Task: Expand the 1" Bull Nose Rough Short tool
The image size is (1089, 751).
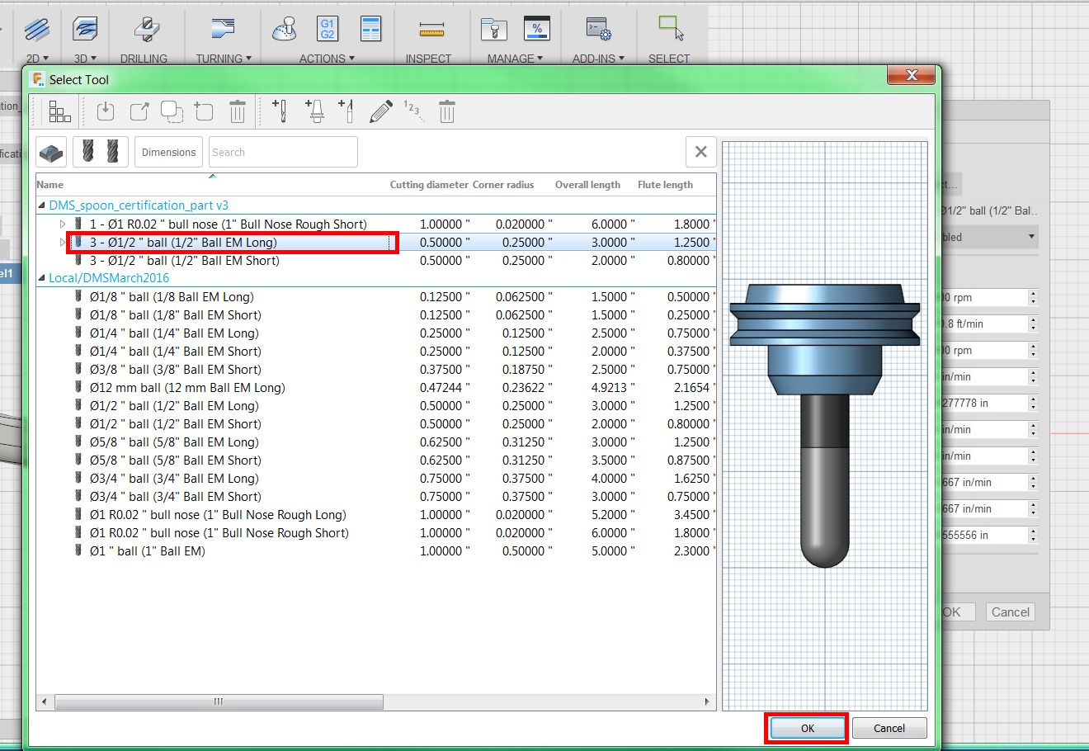Action: click(x=63, y=224)
